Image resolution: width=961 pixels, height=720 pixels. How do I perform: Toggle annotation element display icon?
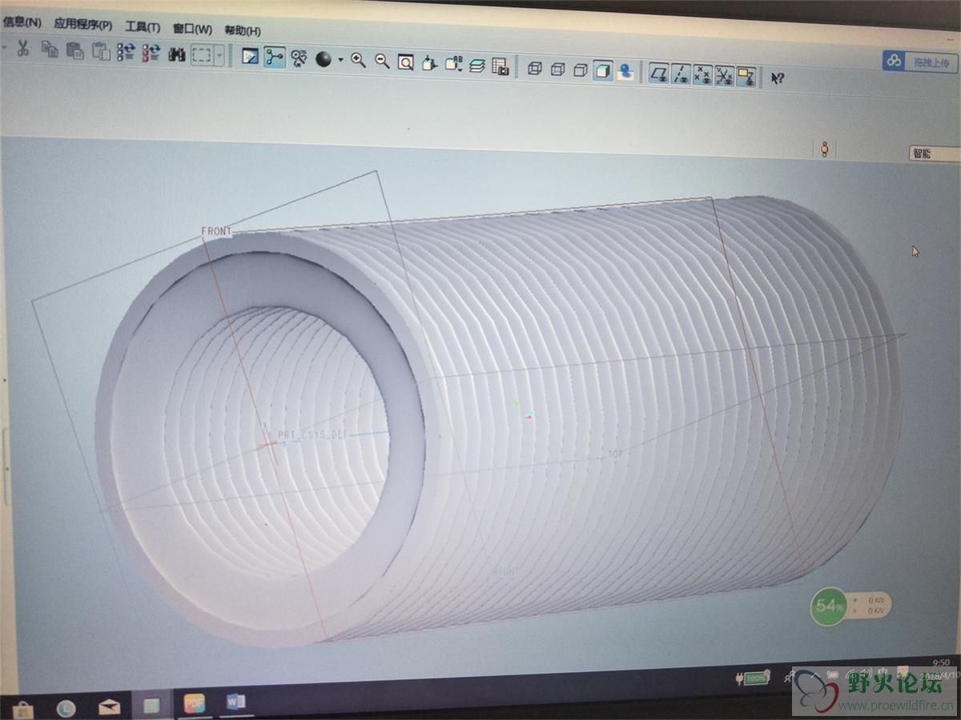(746, 78)
